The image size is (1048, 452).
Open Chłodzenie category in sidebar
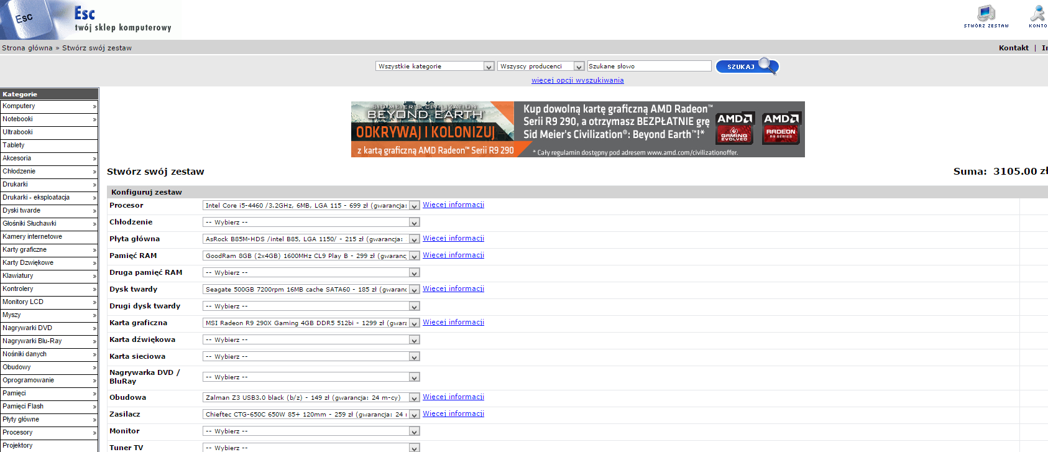pos(49,172)
